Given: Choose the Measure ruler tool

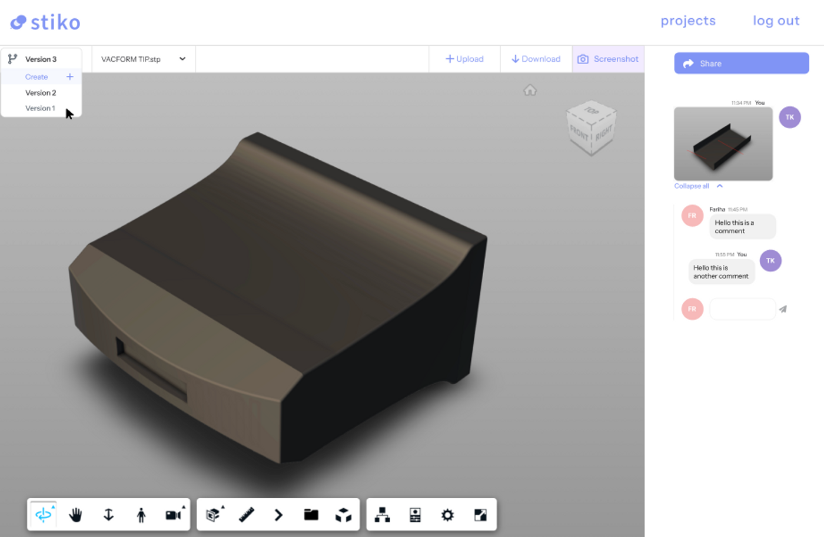Looking at the screenshot, I should 246,515.
